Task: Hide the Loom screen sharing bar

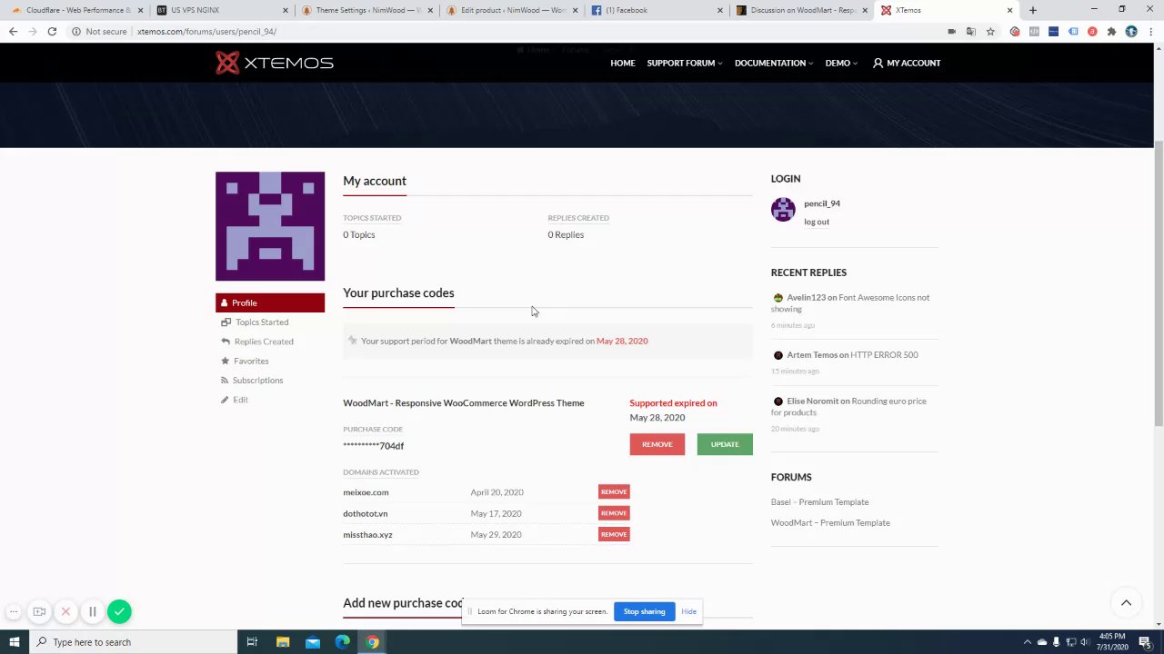Action: click(689, 611)
